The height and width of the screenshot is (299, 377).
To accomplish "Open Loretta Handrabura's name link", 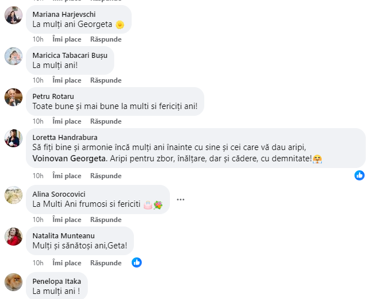I will (65, 137).
